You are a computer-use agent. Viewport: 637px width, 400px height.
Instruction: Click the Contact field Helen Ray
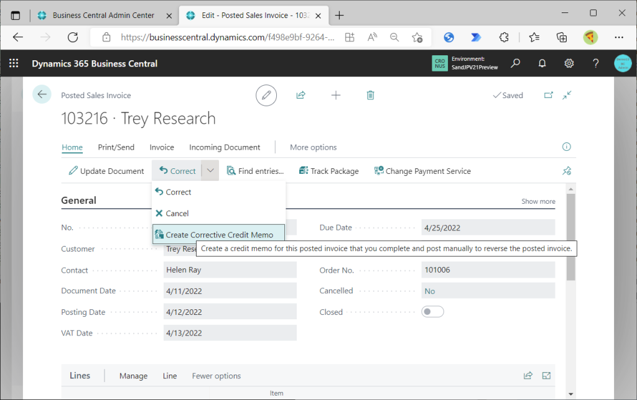tap(230, 270)
